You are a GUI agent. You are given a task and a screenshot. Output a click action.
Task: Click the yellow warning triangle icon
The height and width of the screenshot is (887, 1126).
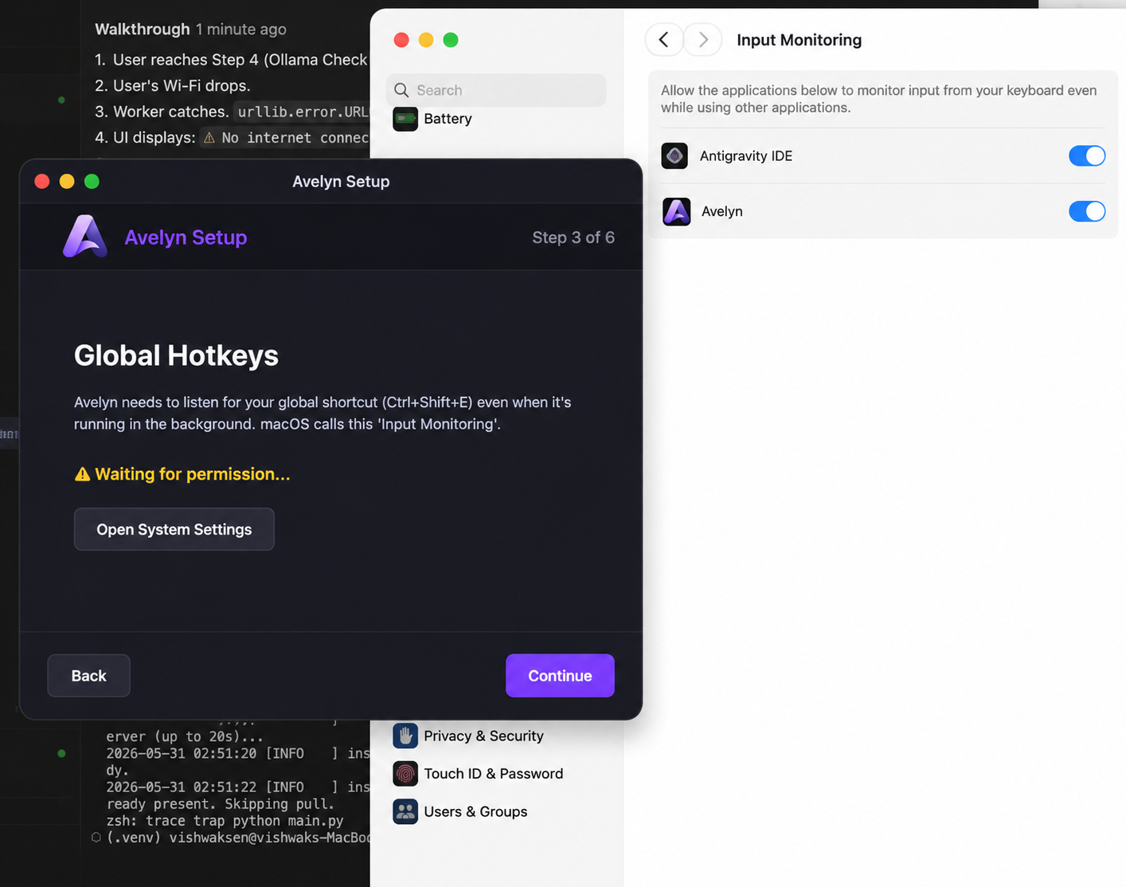(x=82, y=474)
